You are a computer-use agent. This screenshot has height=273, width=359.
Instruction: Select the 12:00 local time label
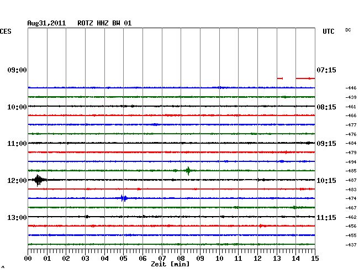[x=17, y=181]
